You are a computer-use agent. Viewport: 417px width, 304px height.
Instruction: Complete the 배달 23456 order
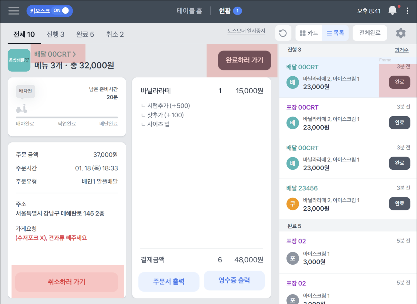click(399, 204)
